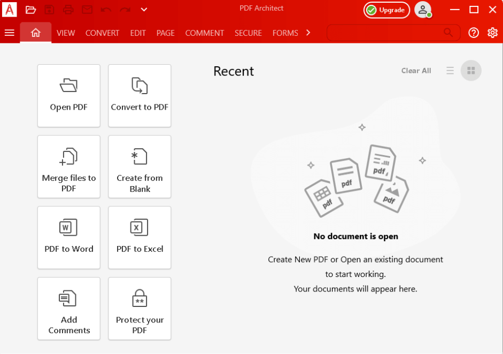Image resolution: width=503 pixels, height=354 pixels.
Task: Switch Recent to grid view
Action: point(471,71)
